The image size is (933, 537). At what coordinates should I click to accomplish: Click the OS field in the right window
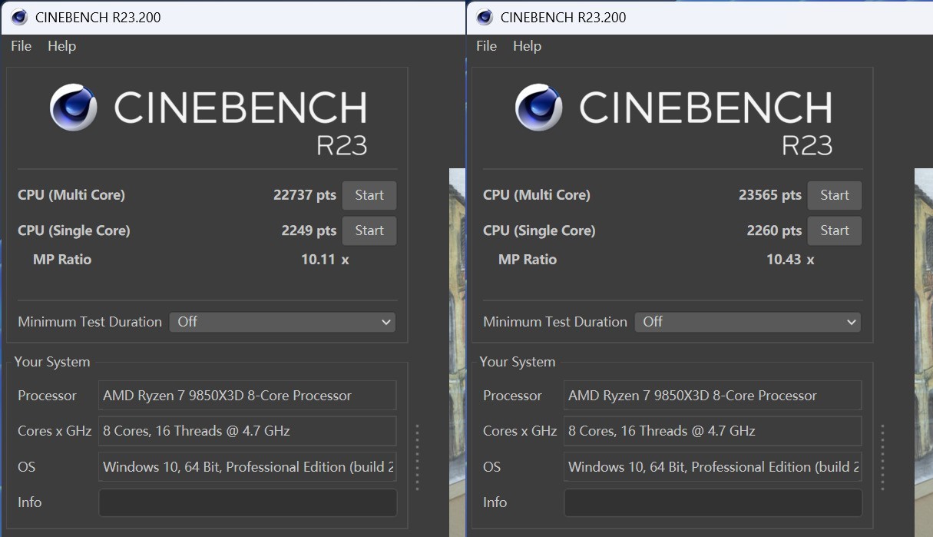point(713,466)
